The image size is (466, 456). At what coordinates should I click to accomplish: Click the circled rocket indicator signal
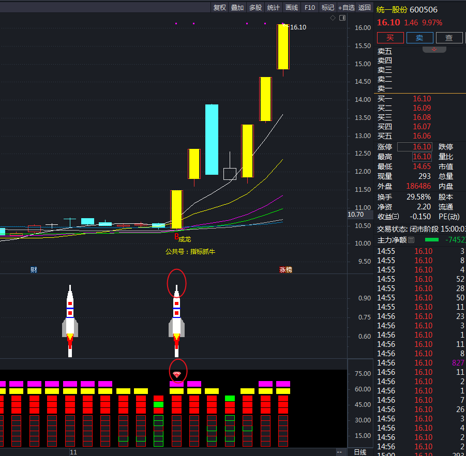[176, 321]
